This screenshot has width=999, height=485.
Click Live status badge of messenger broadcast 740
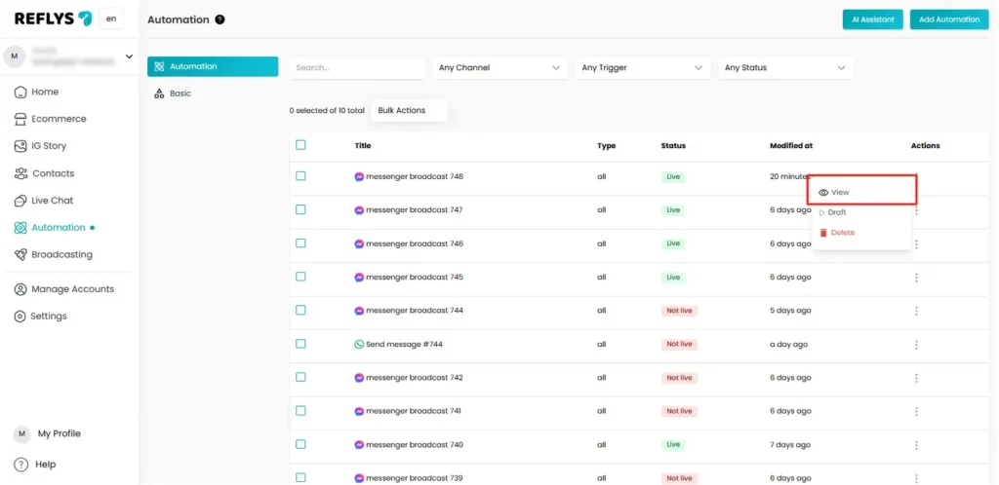[673, 445]
